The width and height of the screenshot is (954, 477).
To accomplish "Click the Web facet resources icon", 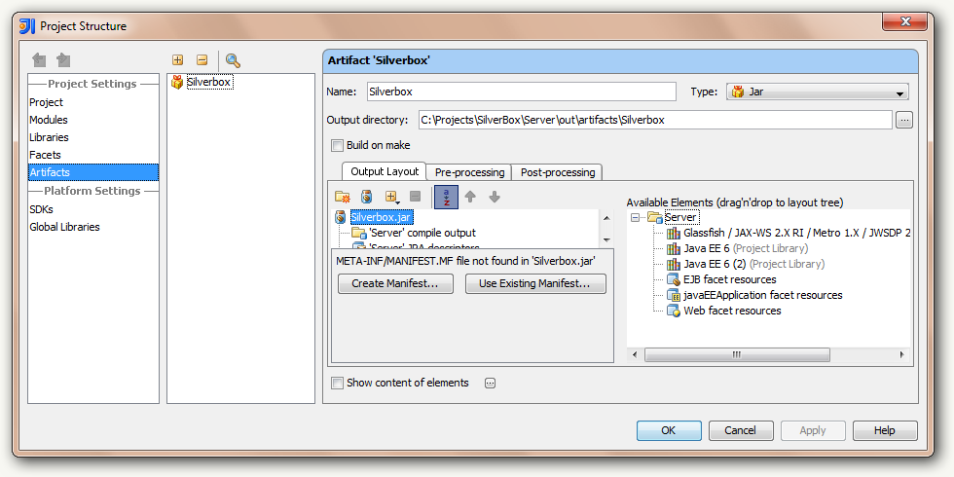I will (x=673, y=311).
